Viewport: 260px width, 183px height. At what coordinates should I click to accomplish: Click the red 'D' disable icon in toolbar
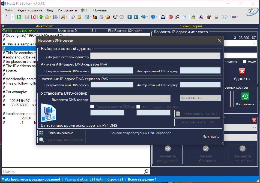coord(33,17)
